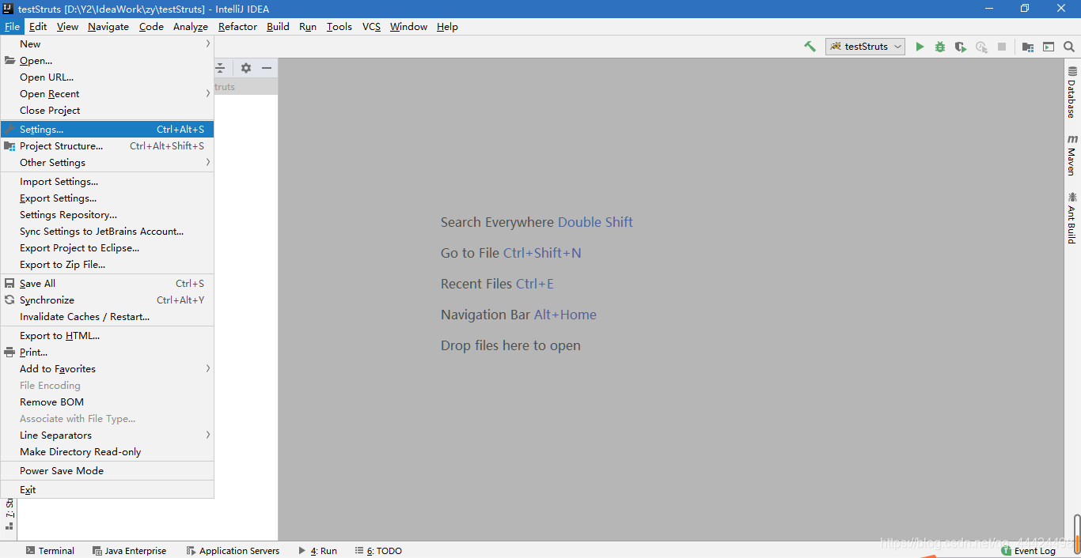Image resolution: width=1081 pixels, height=558 pixels.
Task: Hide the project panel with minus icon
Action: pos(267,68)
